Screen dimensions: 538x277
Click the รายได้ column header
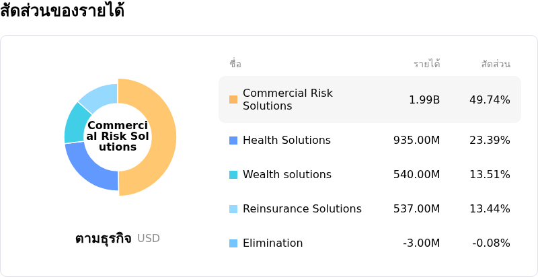coord(426,64)
